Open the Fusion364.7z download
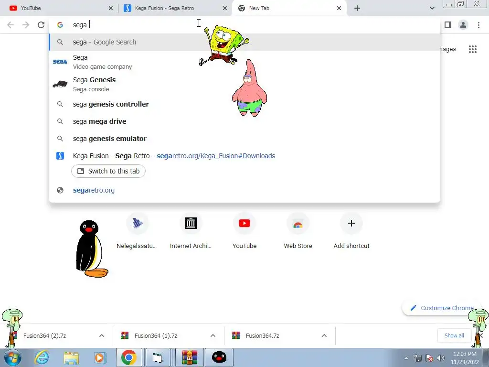Screen dimensions: 489x367 pyautogui.click(x=262, y=336)
